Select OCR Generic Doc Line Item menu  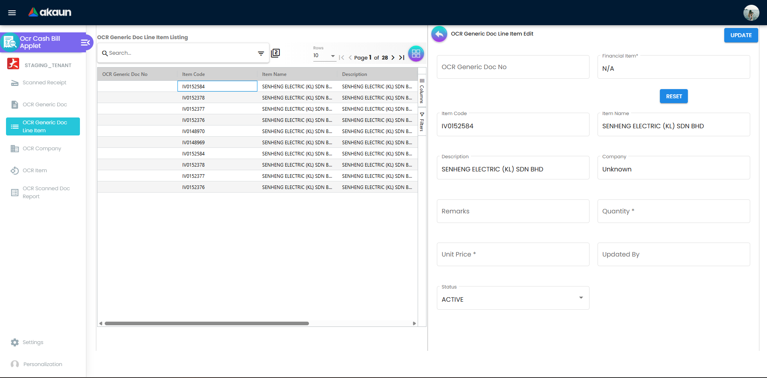(43, 126)
